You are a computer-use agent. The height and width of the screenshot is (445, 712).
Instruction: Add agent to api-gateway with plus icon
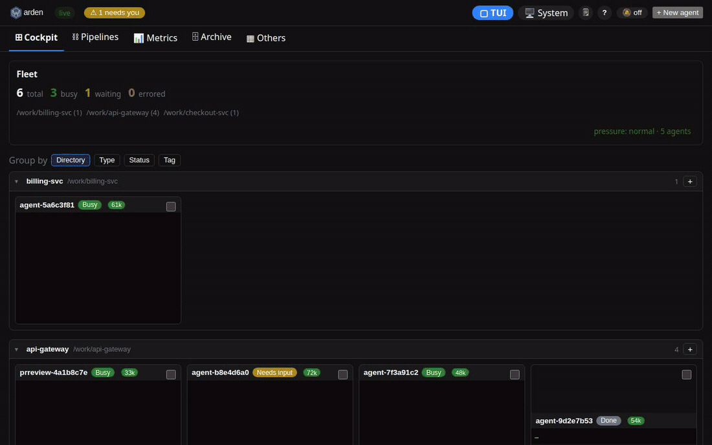click(x=690, y=349)
